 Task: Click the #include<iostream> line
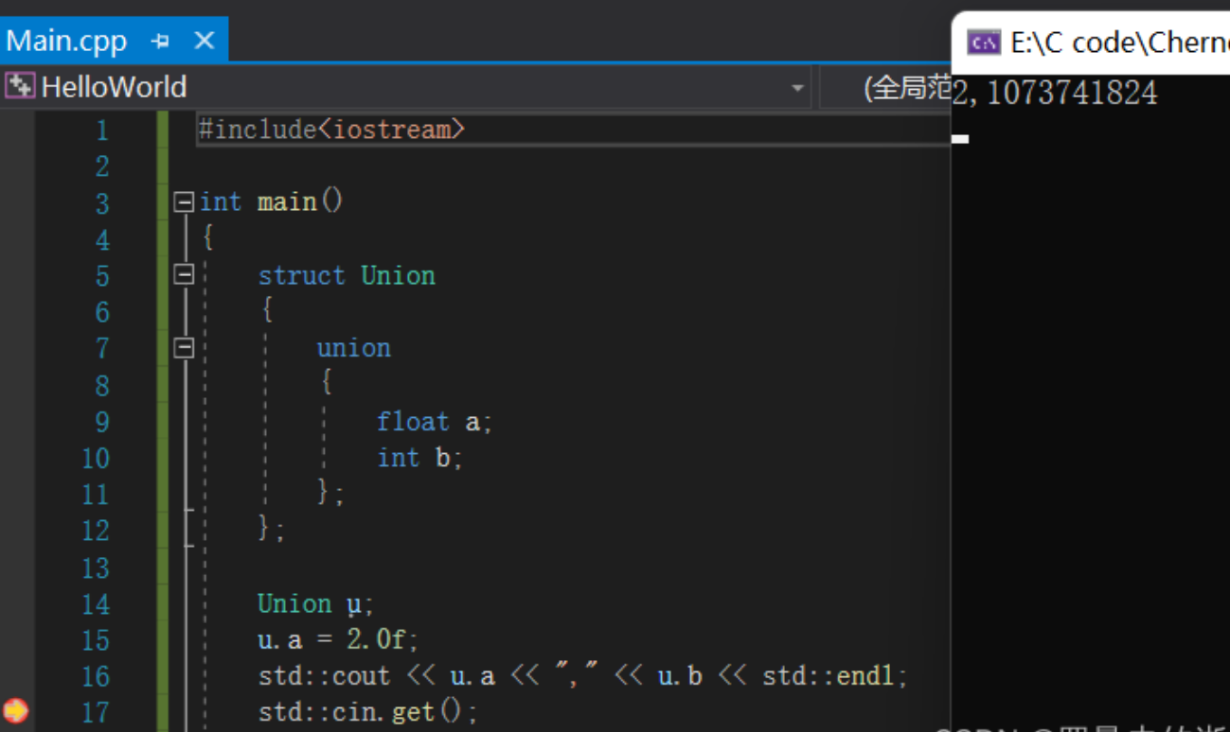pyautogui.click(x=331, y=129)
